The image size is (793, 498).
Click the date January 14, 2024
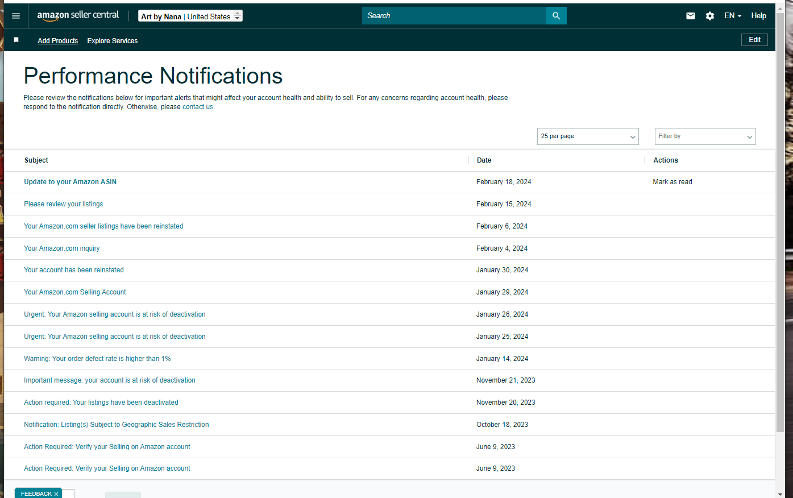[503, 359]
